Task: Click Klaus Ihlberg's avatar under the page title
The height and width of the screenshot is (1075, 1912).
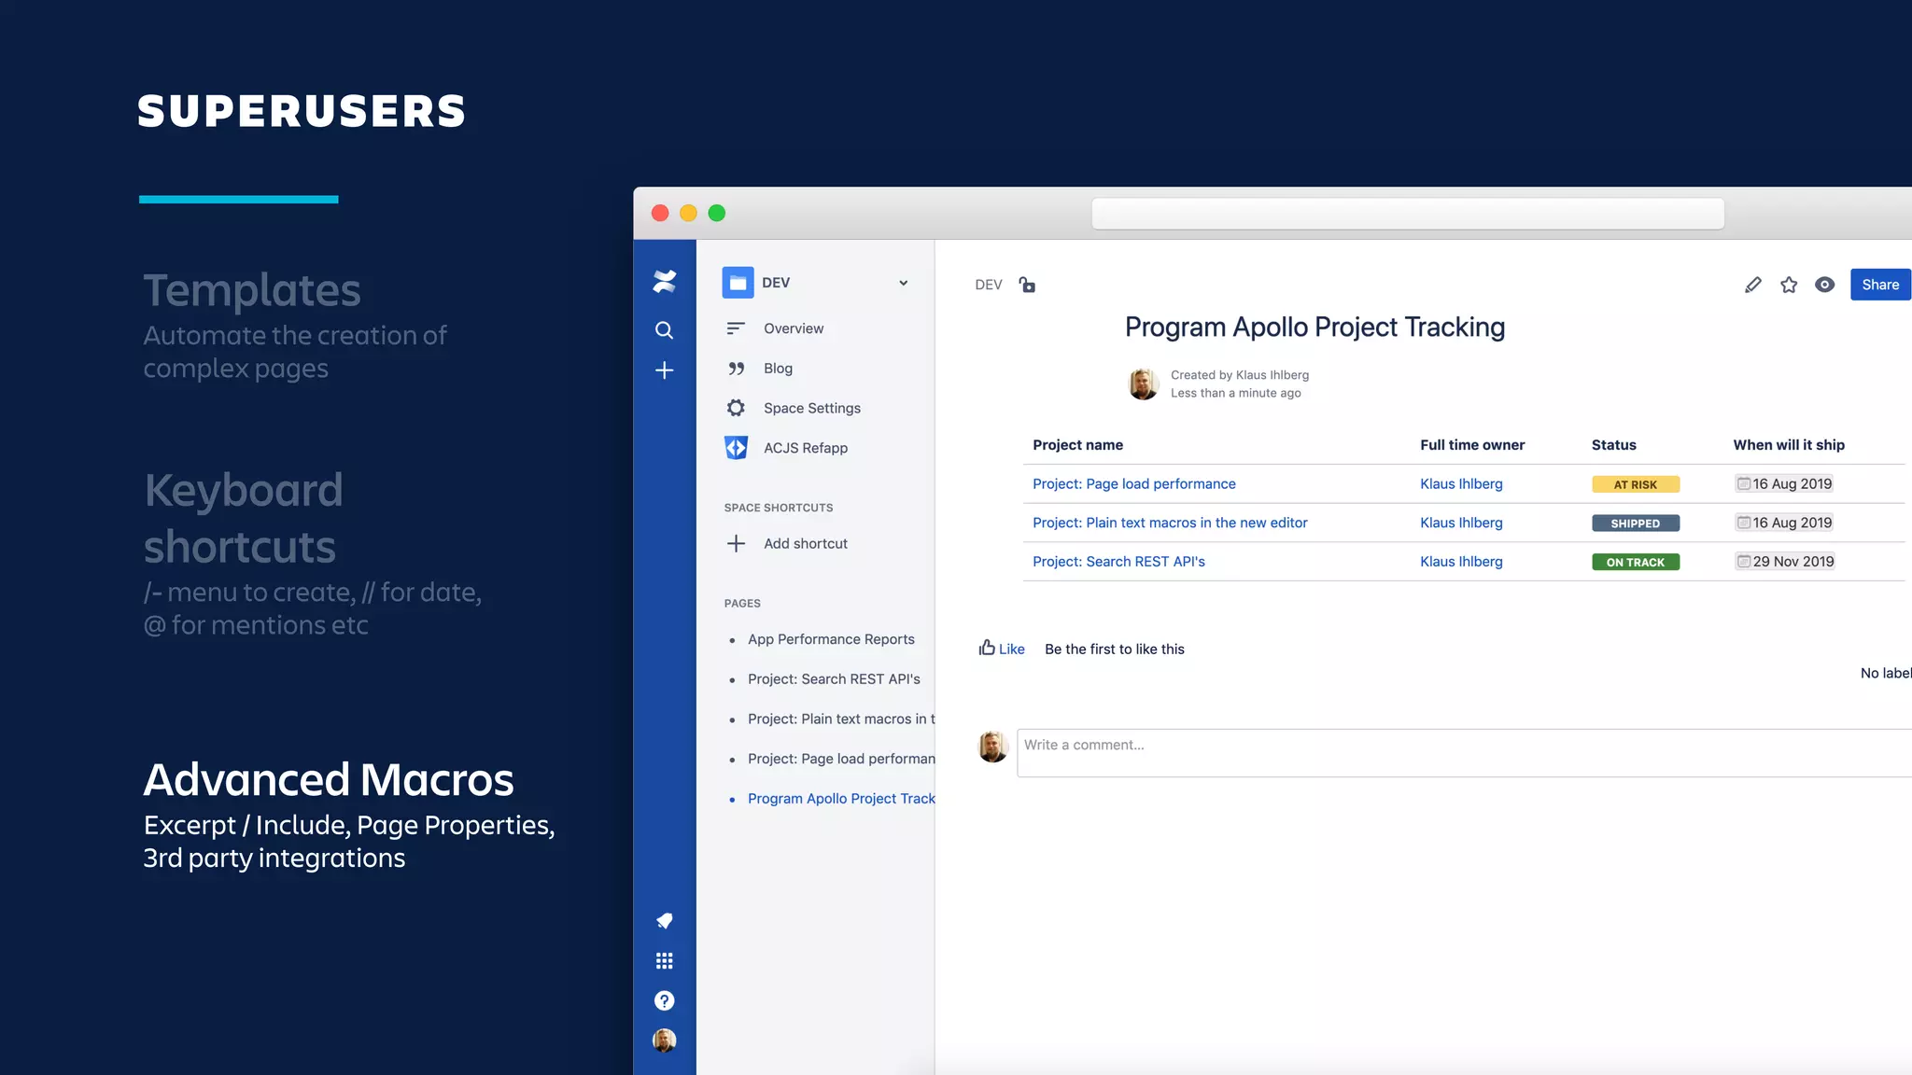Action: [x=1144, y=384]
